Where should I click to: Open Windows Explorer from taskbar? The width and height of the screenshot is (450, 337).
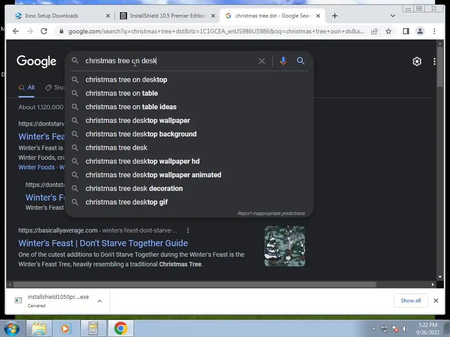(39, 328)
